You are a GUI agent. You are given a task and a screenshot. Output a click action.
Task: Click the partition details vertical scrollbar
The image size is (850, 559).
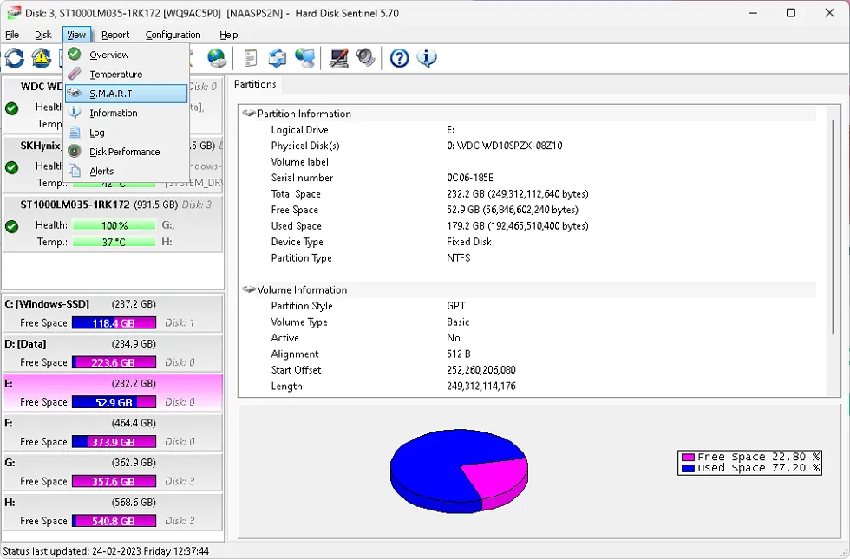click(x=832, y=251)
